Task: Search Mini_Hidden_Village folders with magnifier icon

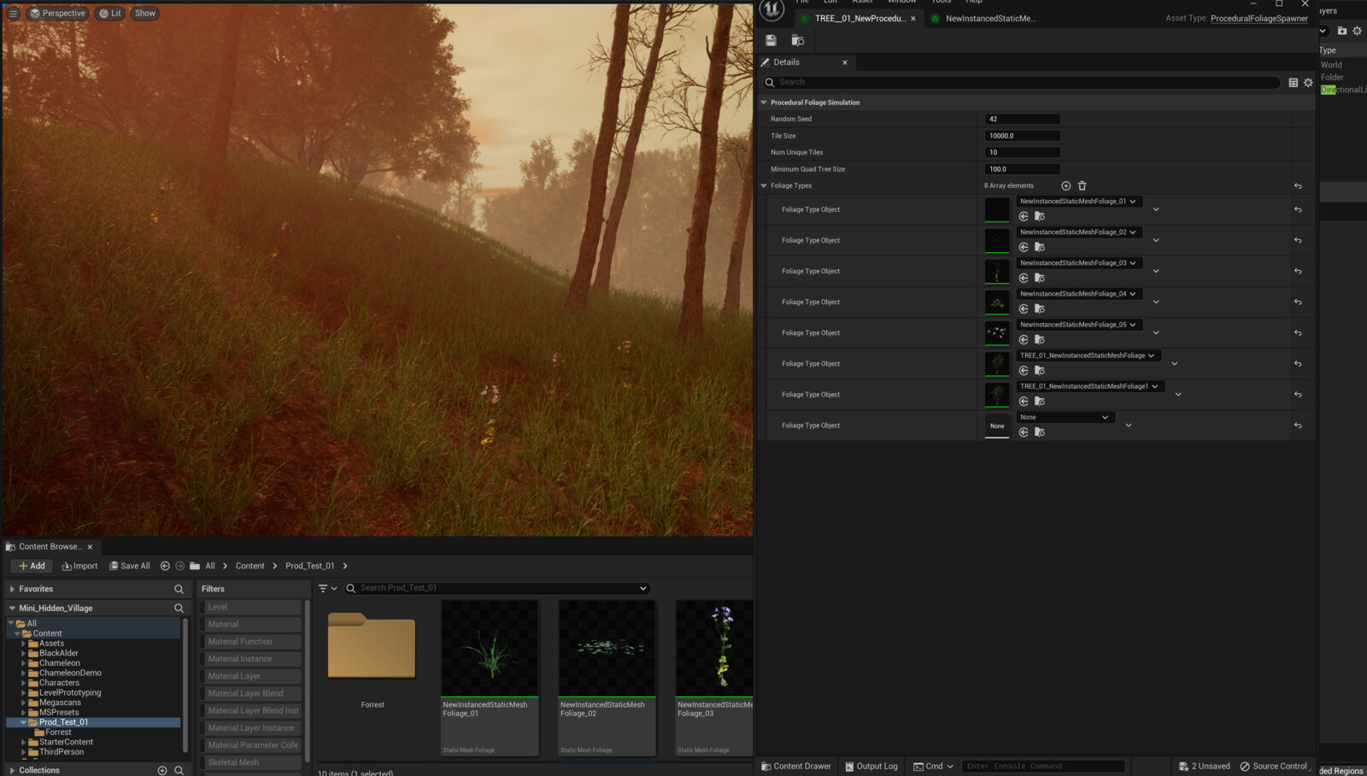Action: [179, 608]
